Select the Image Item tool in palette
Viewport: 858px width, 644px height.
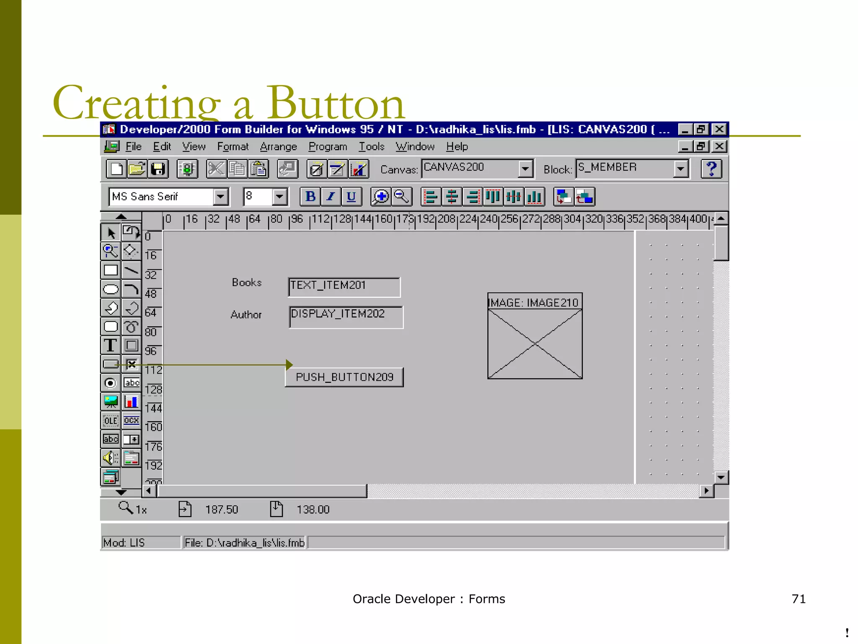point(111,402)
